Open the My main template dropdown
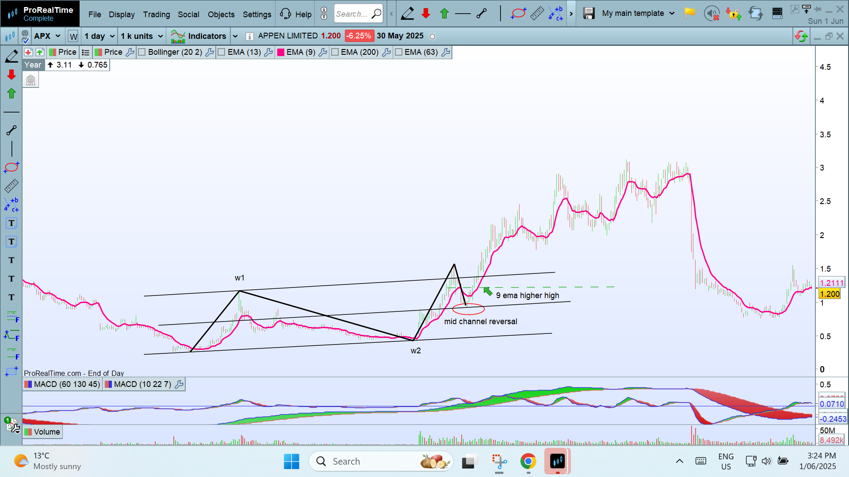849x477 pixels. coord(638,13)
